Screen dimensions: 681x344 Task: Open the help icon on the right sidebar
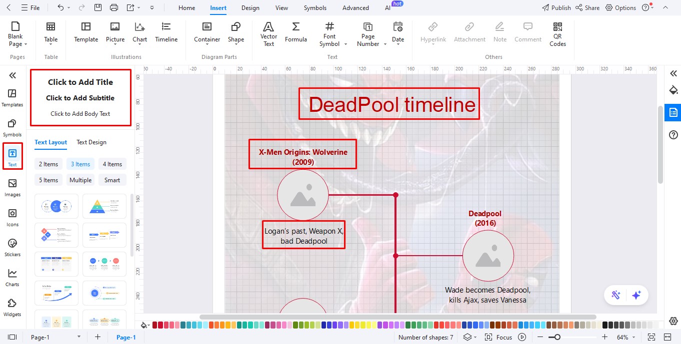[x=673, y=135]
